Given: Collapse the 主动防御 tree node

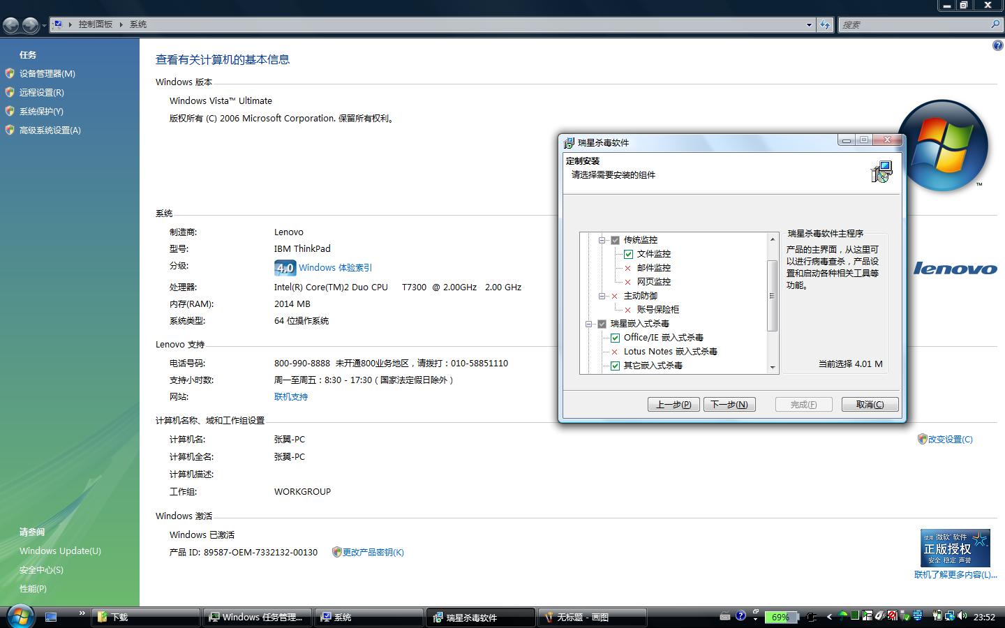Looking at the screenshot, I should (602, 296).
